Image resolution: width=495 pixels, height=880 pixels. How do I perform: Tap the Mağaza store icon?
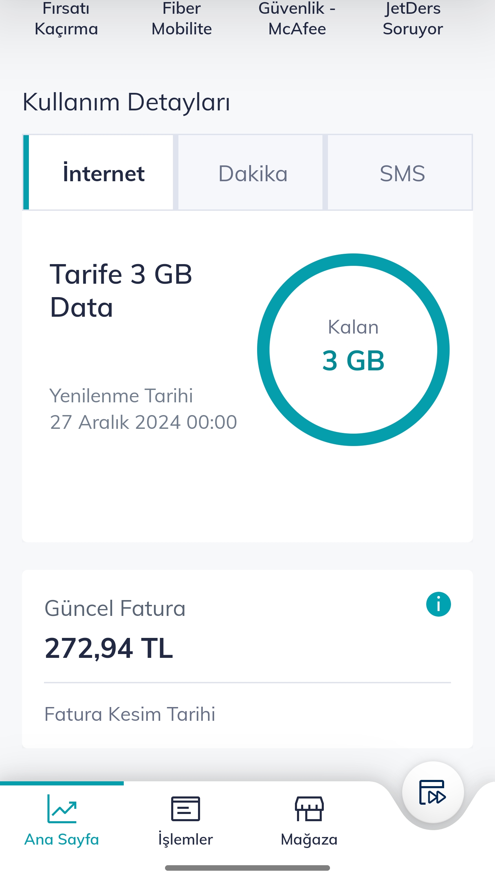(x=309, y=809)
